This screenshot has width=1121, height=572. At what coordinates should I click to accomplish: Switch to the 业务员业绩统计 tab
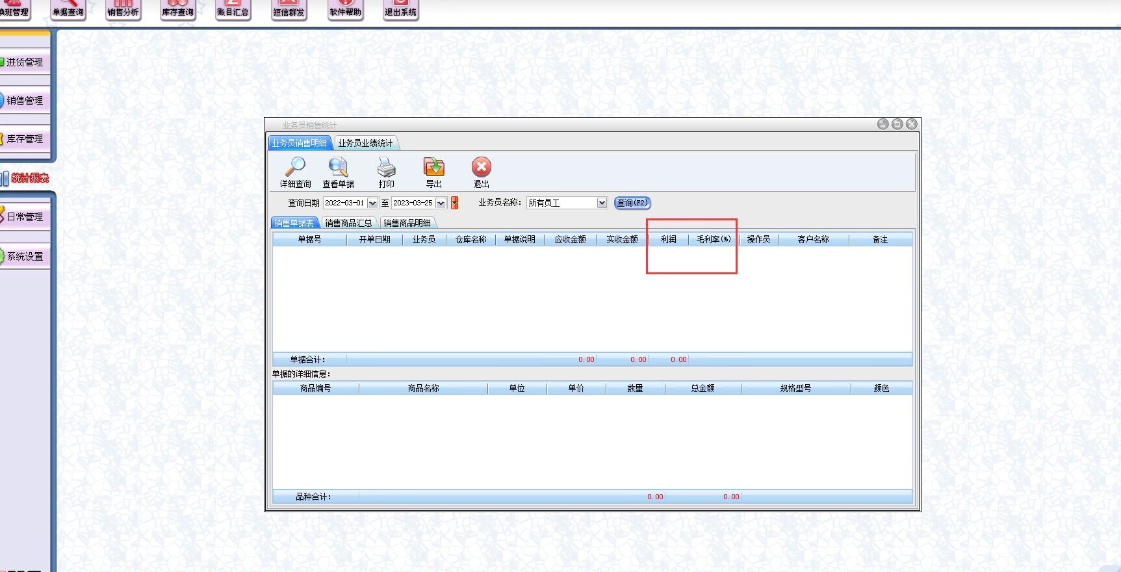(365, 143)
